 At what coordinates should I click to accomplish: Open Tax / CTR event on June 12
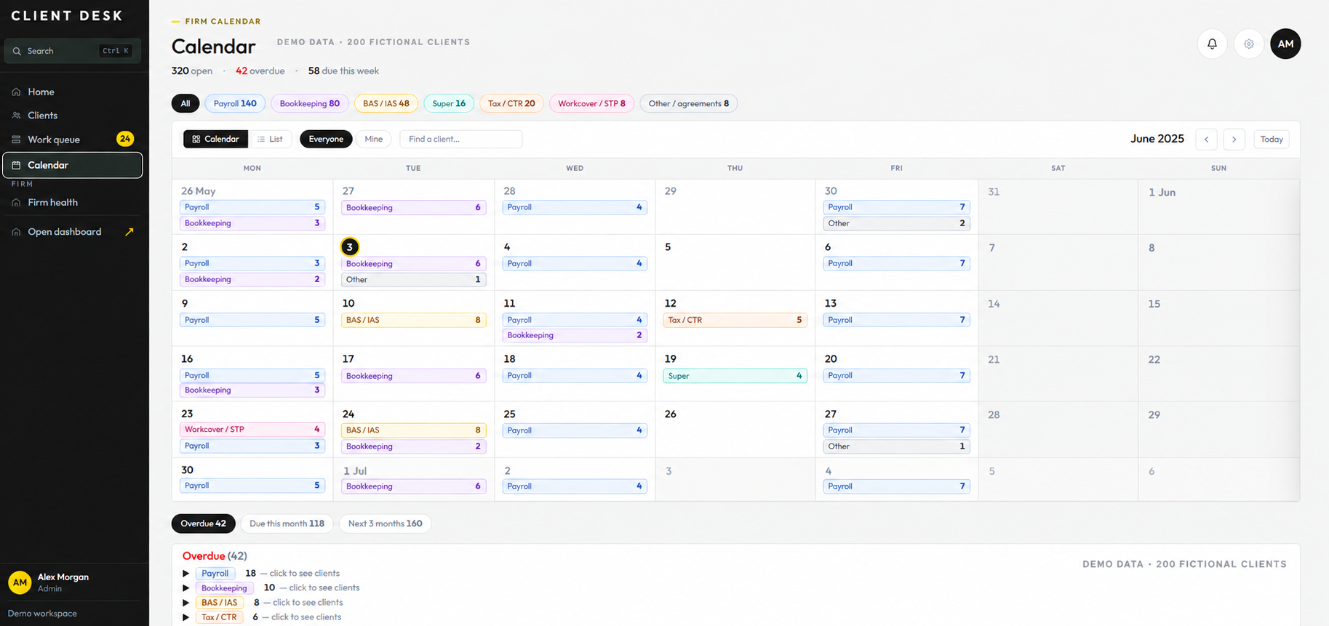(x=735, y=320)
